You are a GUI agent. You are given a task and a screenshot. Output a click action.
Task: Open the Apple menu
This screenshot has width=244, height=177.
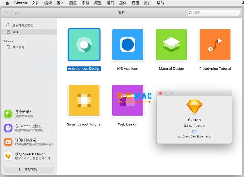pyautogui.click(x=7, y=3)
